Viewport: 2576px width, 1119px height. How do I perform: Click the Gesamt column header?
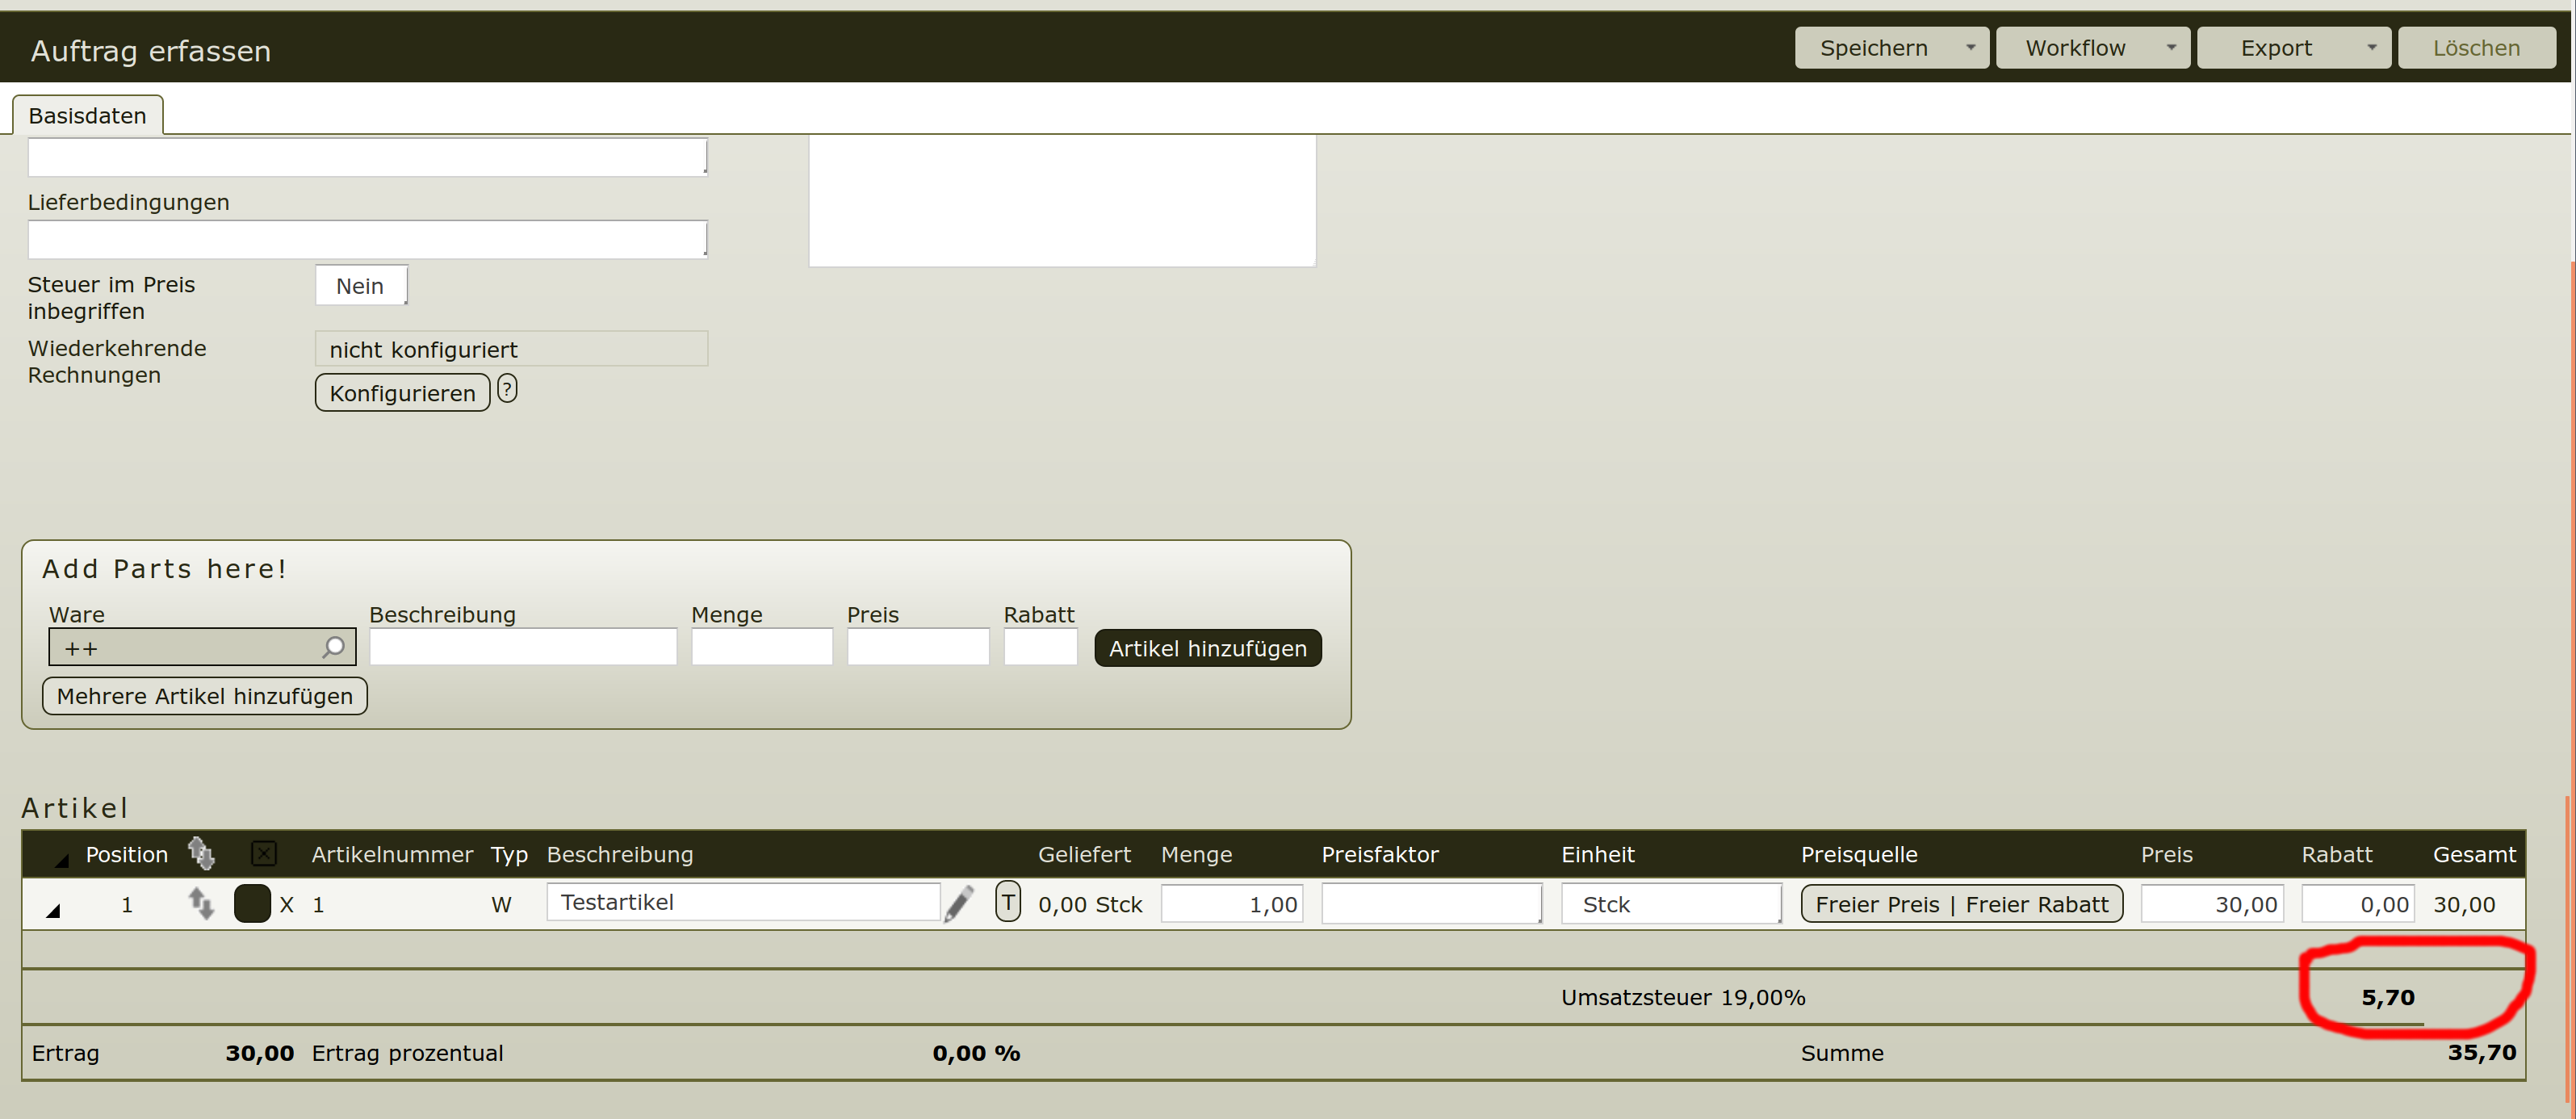click(2474, 855)
